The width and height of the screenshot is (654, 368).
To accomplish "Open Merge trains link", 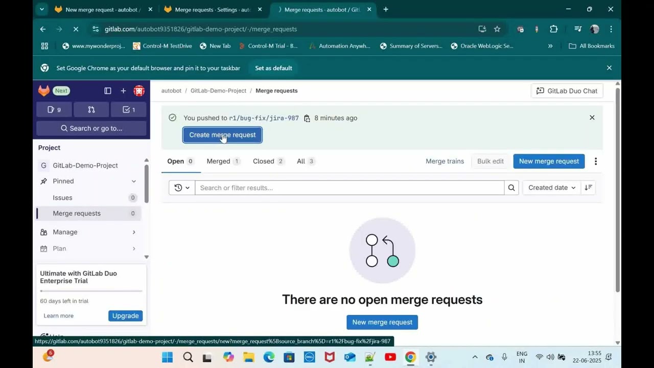I will tap(445, 161).
